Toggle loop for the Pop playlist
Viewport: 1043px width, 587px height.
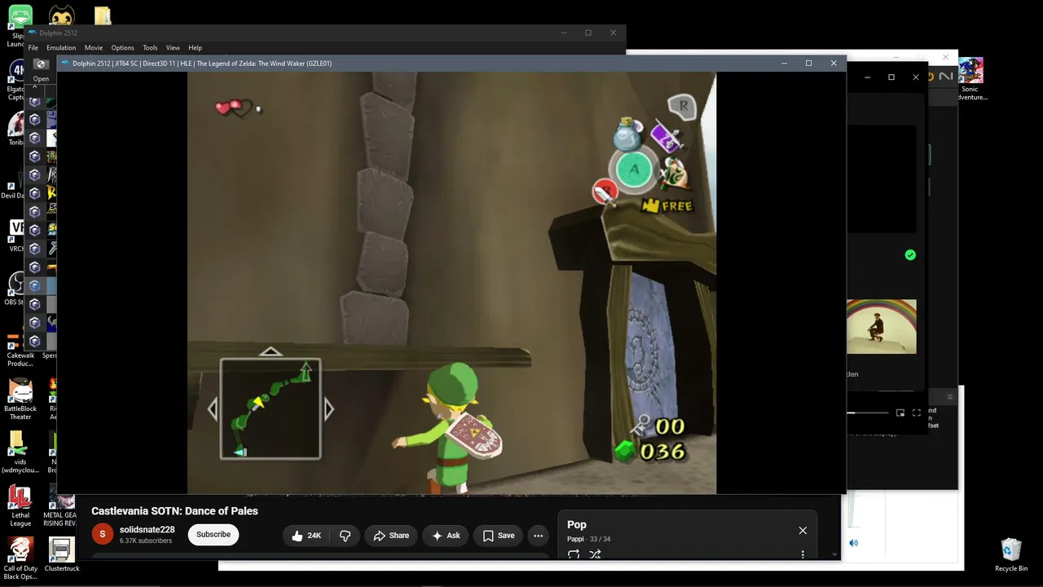coord(574,554)
